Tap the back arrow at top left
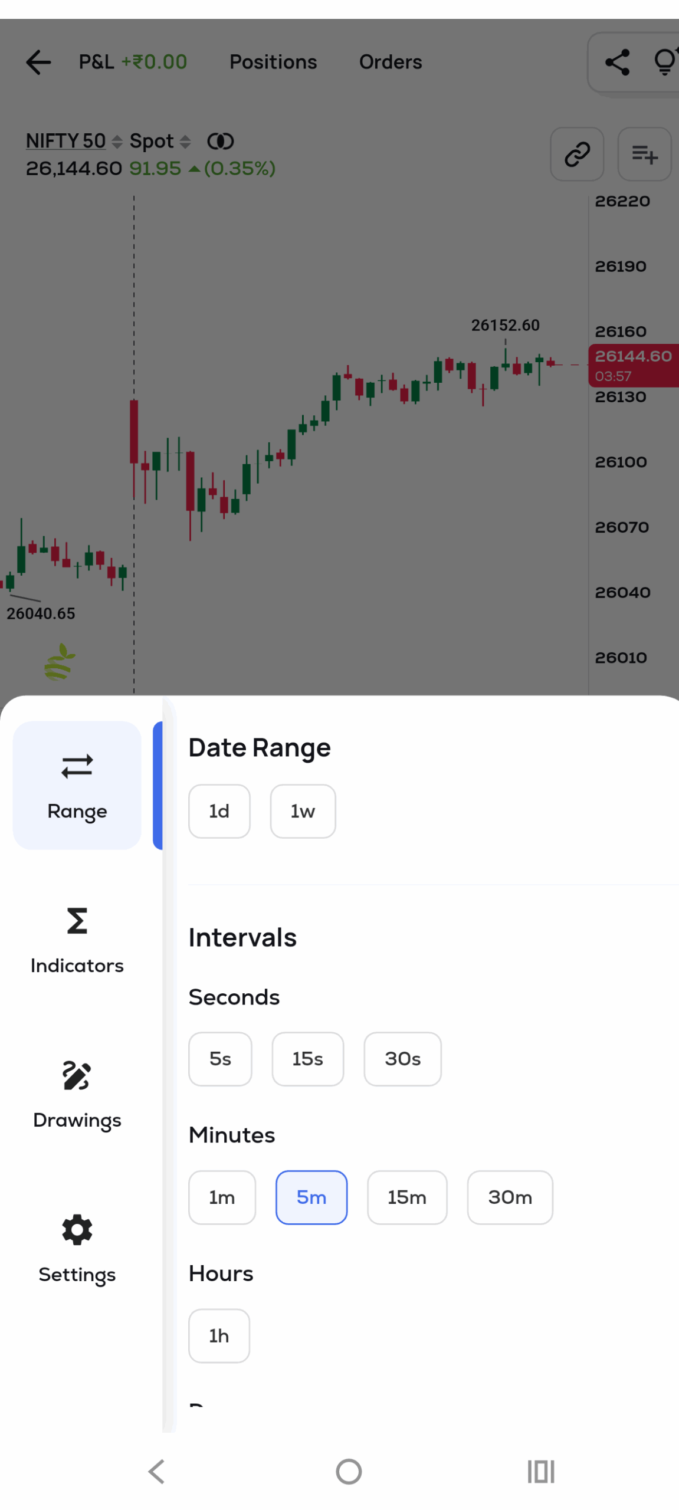The width and height of the screenshot is (679, 1510). point(39,62)
